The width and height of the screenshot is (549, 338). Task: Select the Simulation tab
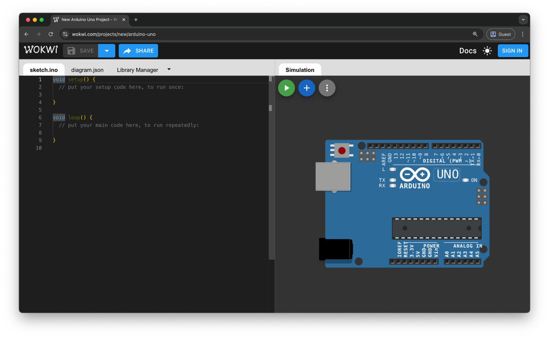tap(300, 70)
